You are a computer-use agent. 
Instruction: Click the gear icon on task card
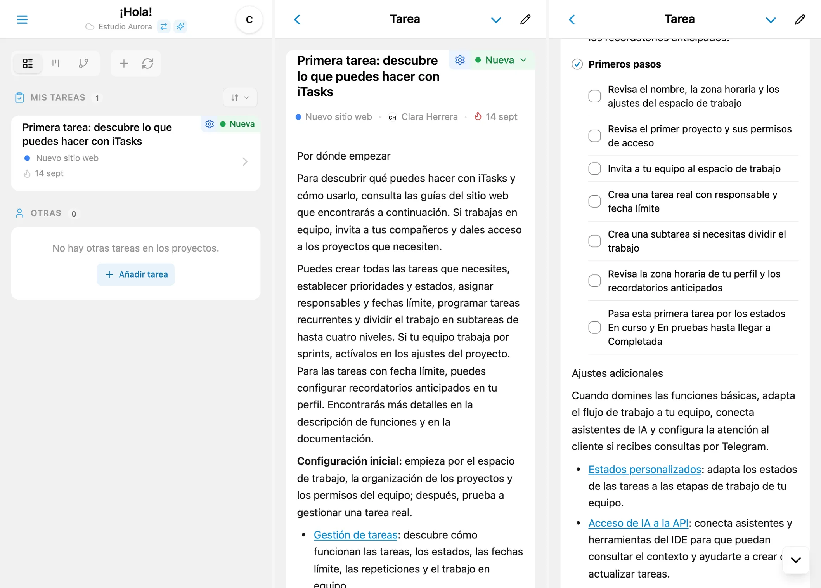click(210, 124)
